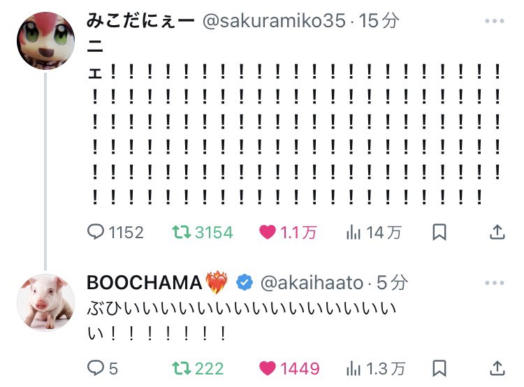
Task: Bookmark the BOOCHAMA tweet
Action: pos(439,368)
